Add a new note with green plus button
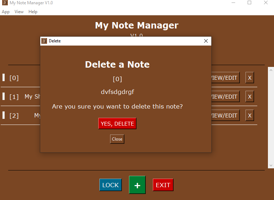Viewport: 274px width, 200px height. [137, 185]
